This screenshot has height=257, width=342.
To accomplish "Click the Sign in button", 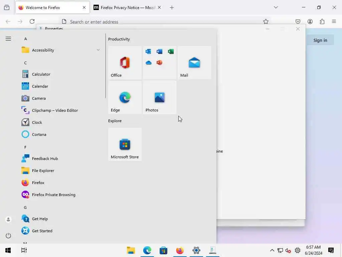I will (320, 40).
